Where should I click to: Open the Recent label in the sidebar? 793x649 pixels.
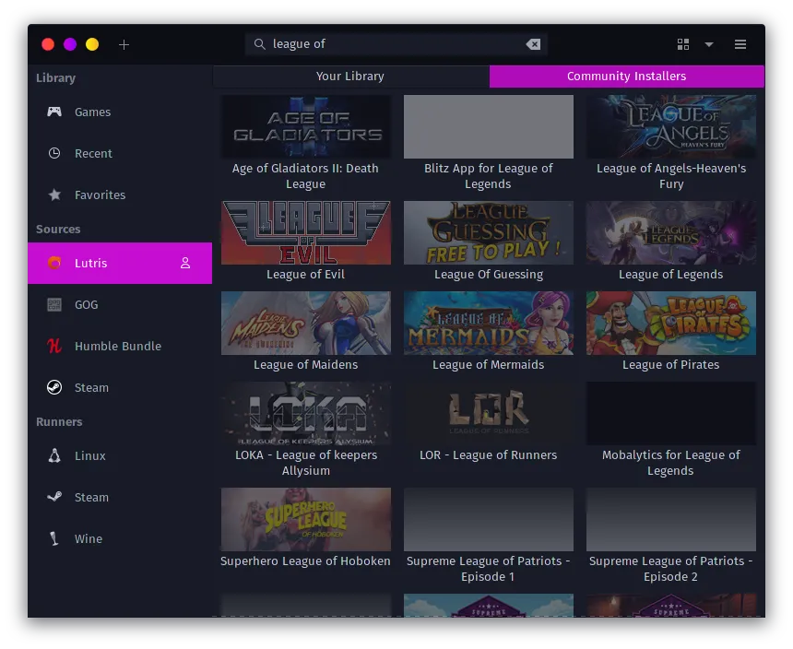click(93, 154)
